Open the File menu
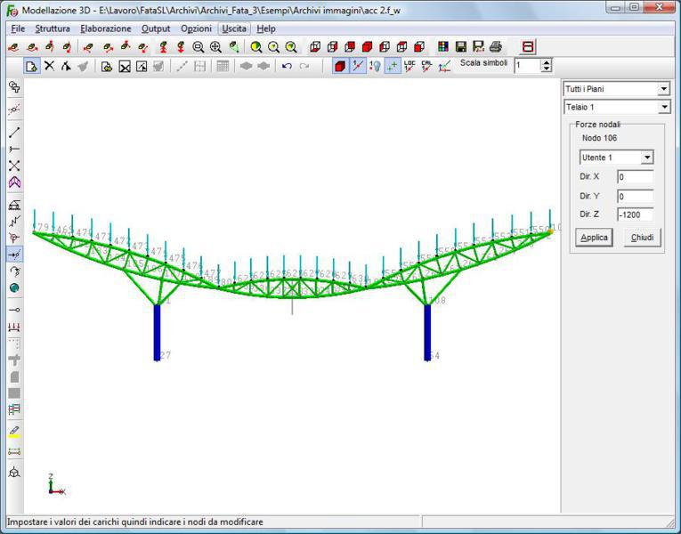This screenshot has height=534, width=681. coord(18,28)
